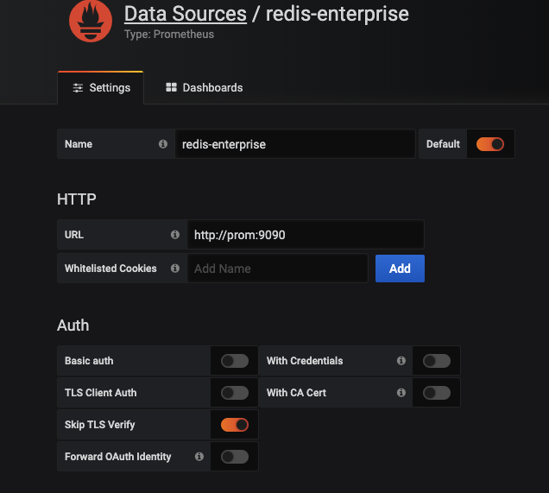Click the 'Default' label text
Viewport: 549px width, 493px height.
click(x=443, y=144)
